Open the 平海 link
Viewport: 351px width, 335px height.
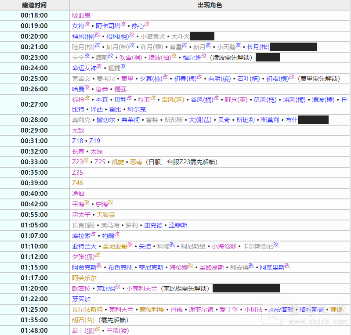[x=78, y=204]
